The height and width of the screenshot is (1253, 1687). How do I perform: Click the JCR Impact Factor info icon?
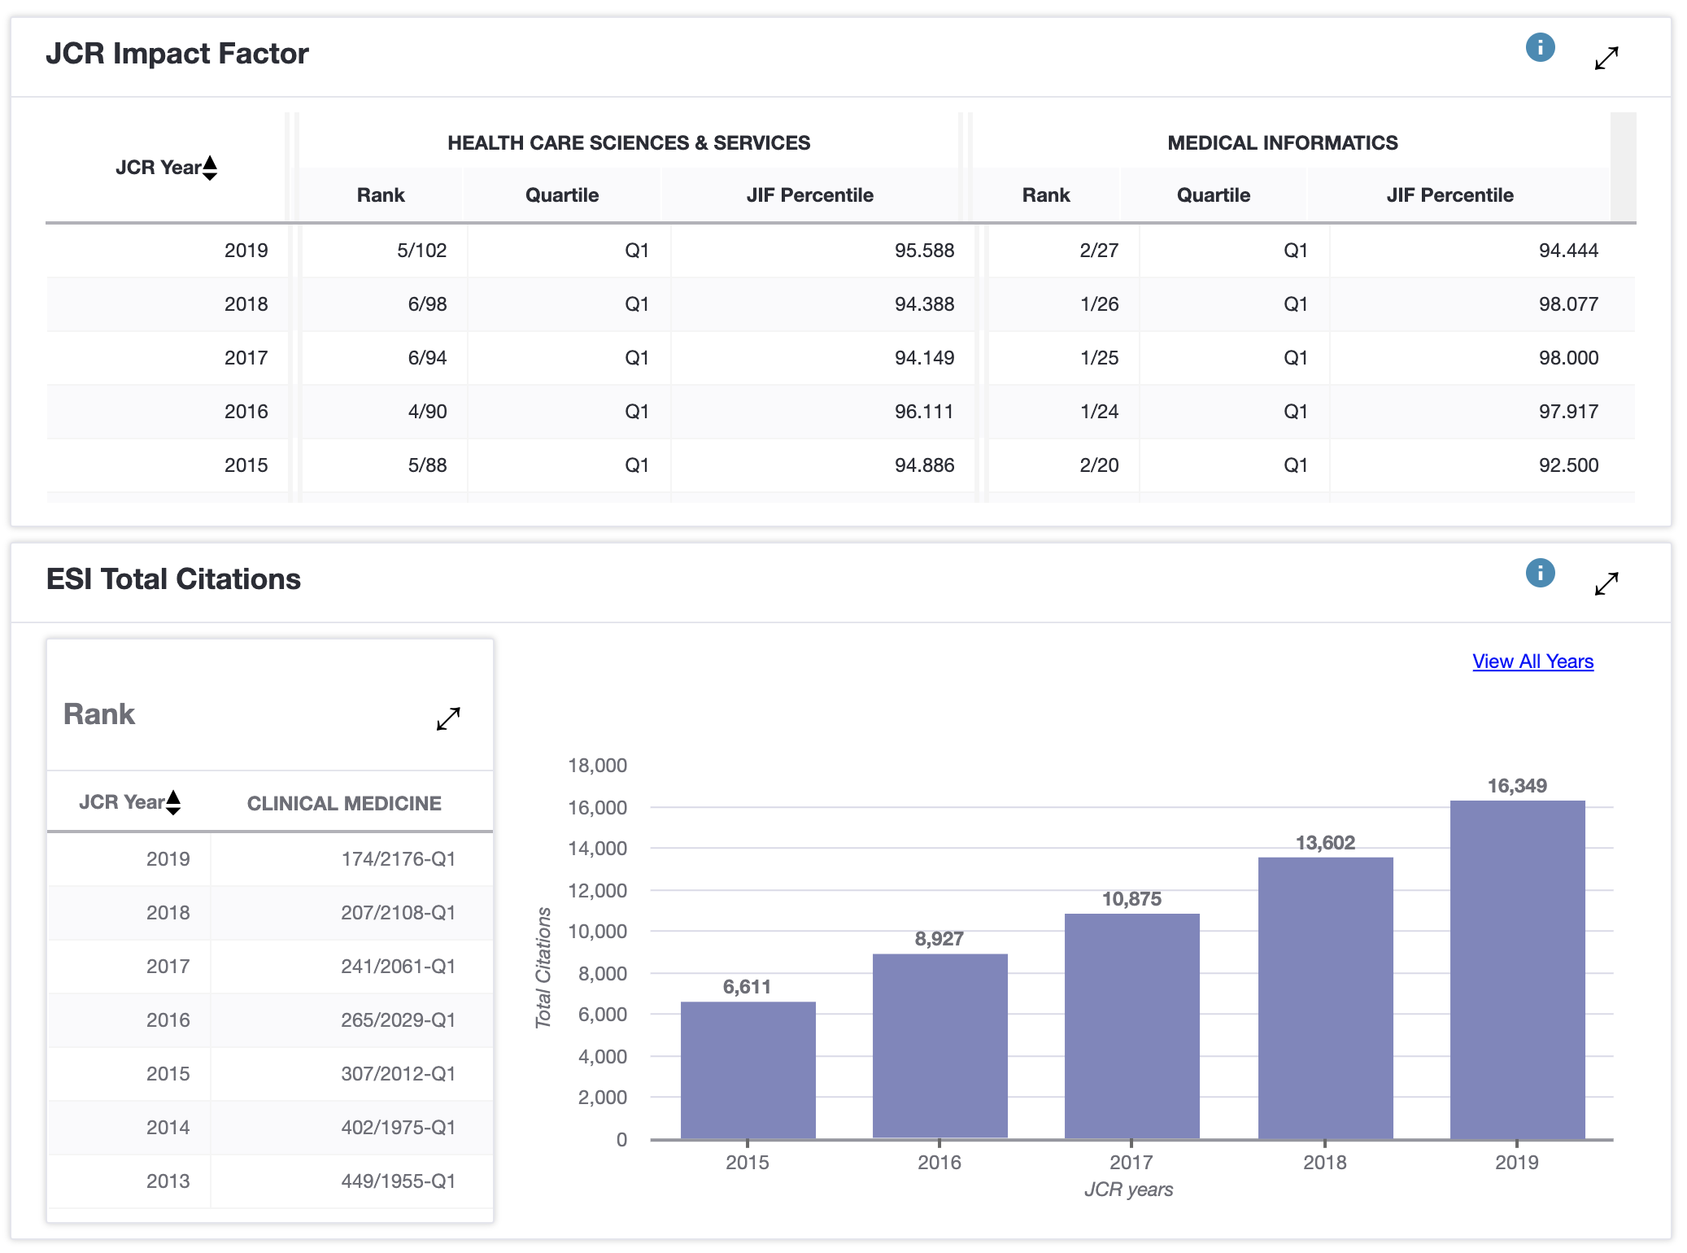coord(1539,48)
